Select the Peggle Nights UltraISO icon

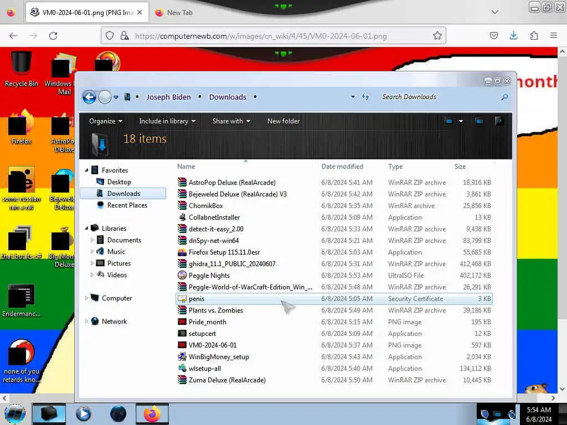[182, 275]
